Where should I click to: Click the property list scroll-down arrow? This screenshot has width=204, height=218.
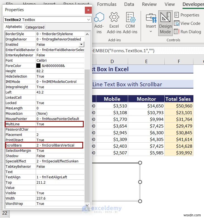click(x=87, y=205)
